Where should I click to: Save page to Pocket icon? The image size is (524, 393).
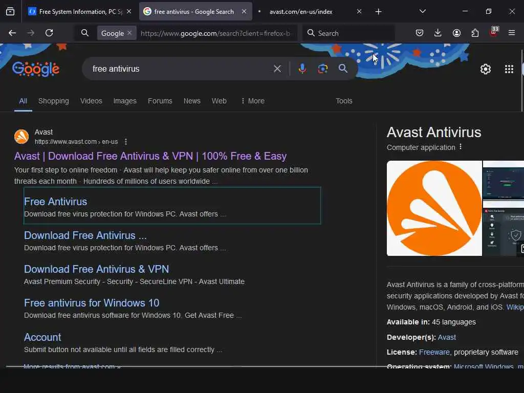tap(420, 33)
